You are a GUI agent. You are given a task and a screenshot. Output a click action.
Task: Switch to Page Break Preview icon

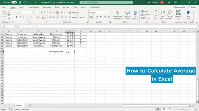170,109
